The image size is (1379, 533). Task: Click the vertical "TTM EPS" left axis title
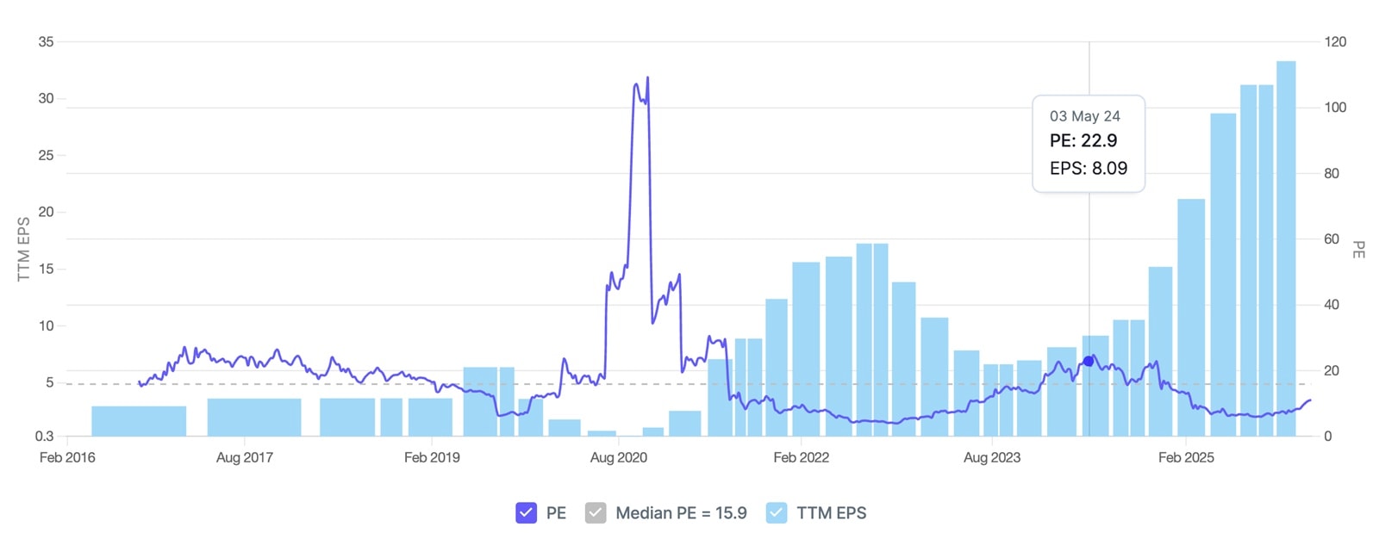tap(24, 249)
